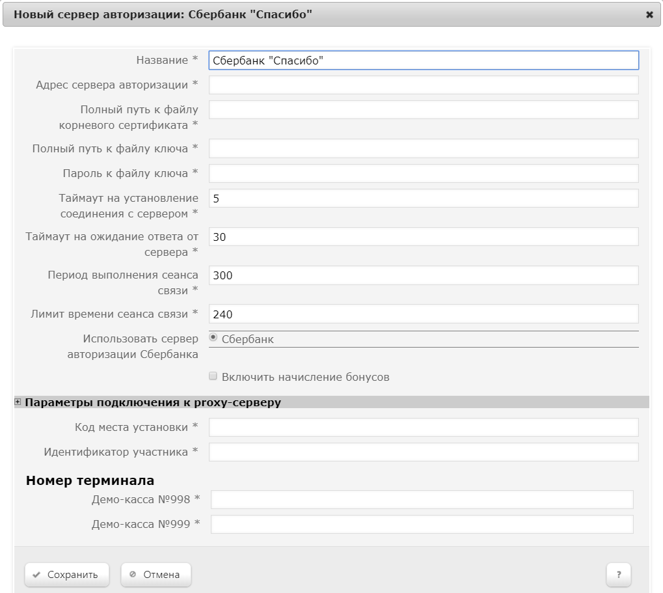663x593 pixels.
Task: Click the Демо-касса №998 terminal field
Action: (x=422, y=499)
